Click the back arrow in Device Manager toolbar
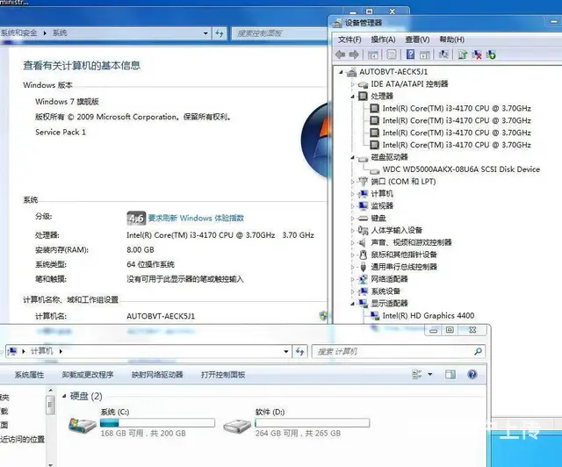 pyautogui.click(x=340, y=54)
